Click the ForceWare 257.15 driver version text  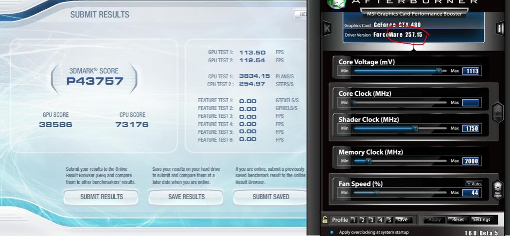click(x=398, y=35)
